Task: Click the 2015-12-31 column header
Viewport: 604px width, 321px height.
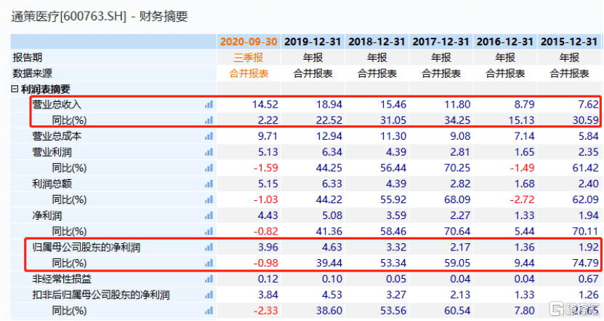Action: [569, 41]
